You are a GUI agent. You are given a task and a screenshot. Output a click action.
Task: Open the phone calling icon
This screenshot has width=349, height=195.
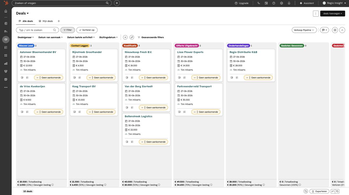point(259,3)
